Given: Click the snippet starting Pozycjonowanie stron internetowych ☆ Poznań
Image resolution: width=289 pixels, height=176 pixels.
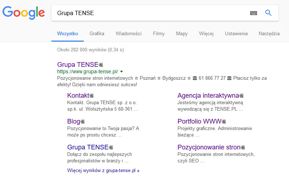Looking at the screenshot, I should coord(162,82).
